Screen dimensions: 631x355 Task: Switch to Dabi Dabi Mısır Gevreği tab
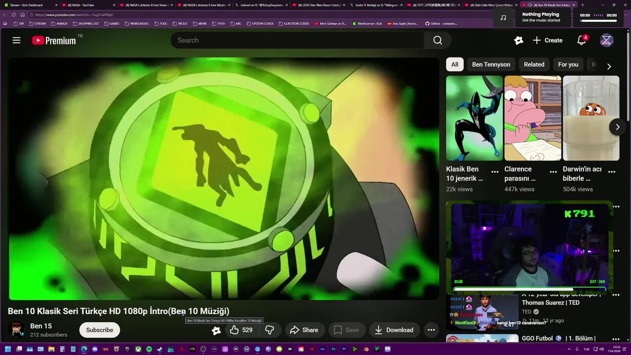[x=491, y=5]
